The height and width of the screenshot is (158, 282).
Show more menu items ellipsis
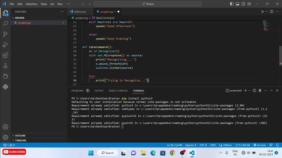coord(69,4)
